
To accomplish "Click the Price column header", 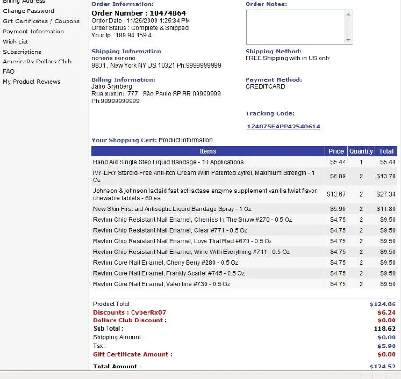I will tap(336, 151).
